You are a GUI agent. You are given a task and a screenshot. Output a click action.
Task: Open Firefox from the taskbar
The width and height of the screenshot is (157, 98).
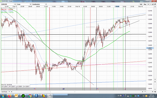click(10, 96)
